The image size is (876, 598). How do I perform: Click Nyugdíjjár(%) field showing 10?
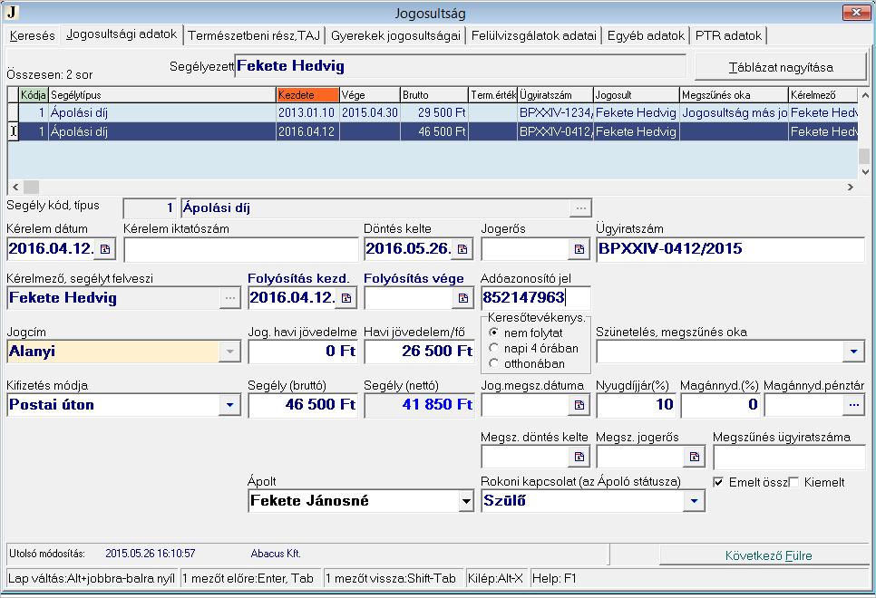tap(636, 405)
